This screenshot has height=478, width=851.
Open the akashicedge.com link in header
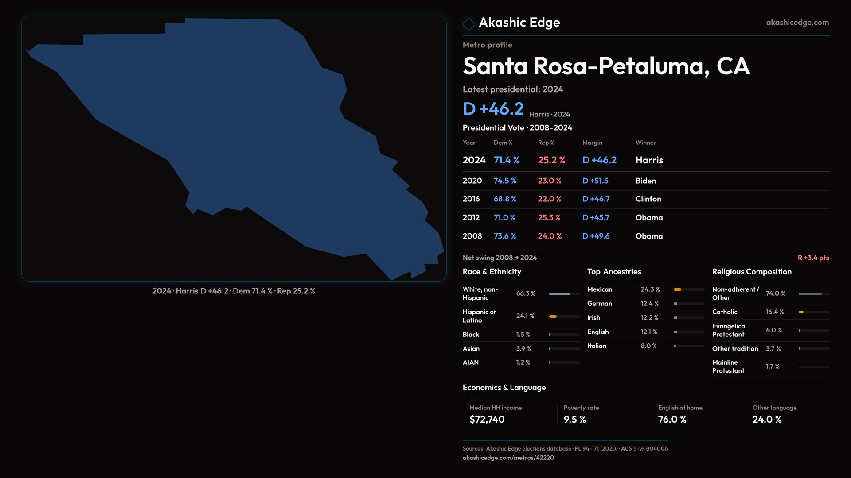click(797, 23)
